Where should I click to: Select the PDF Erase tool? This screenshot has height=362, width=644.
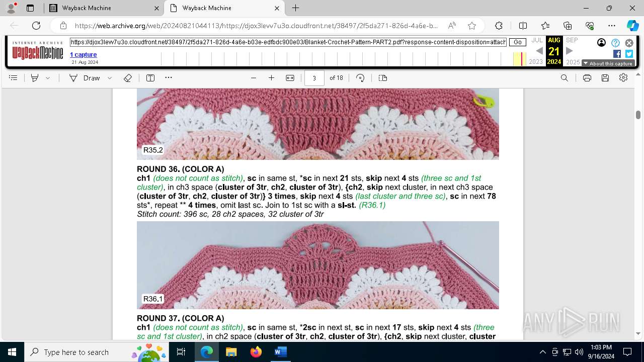pyautogui.click(x=128, y=78)
